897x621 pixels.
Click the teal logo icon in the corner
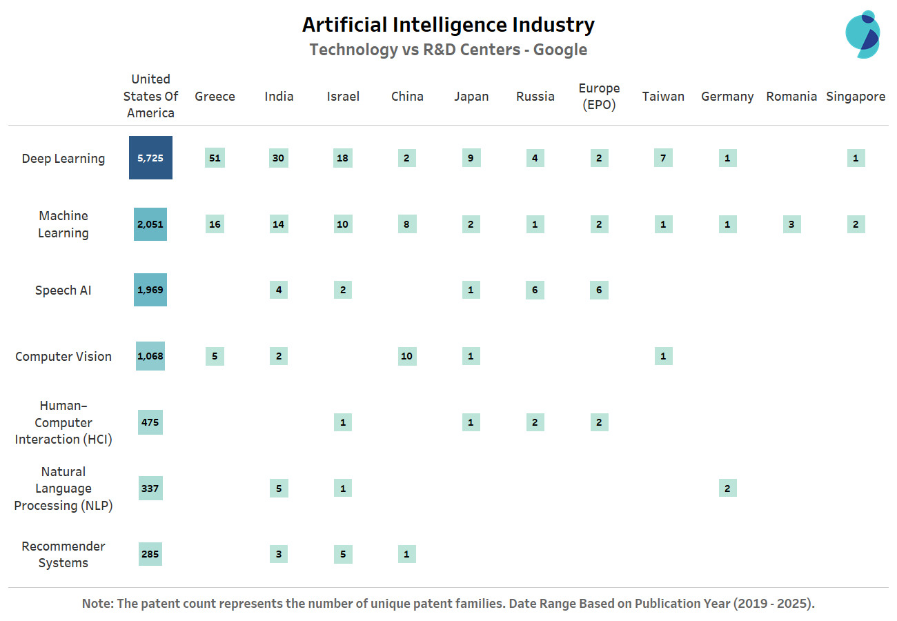[x=862, y=34]
